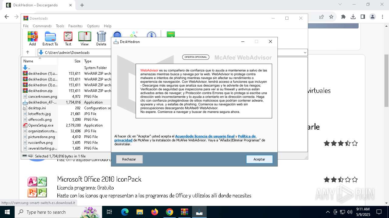
Task: Open the Help menu in WinRAR
Action: pos(108,26)
